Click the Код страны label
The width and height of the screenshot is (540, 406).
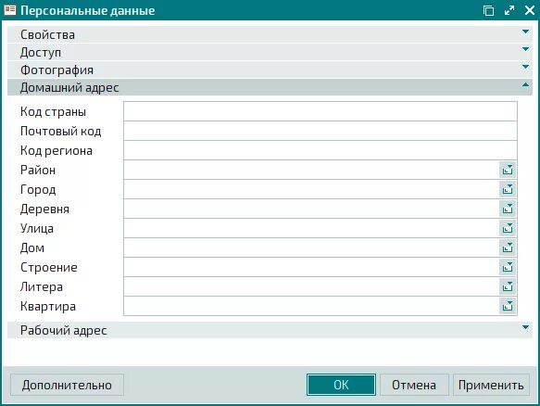click(x=53, y=111)
